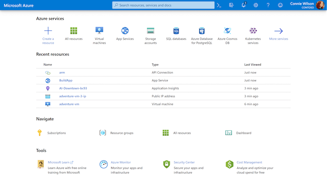This screenshot has width=327, height=184.
Task: Focus the Search resources, services and docs field
Action: click(x=163, y=5)
